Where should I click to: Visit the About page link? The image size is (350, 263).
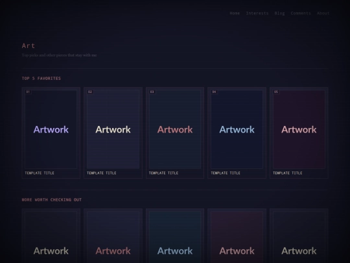[x=323, y=13]
